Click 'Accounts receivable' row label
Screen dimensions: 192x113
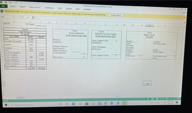coord(13,41)
